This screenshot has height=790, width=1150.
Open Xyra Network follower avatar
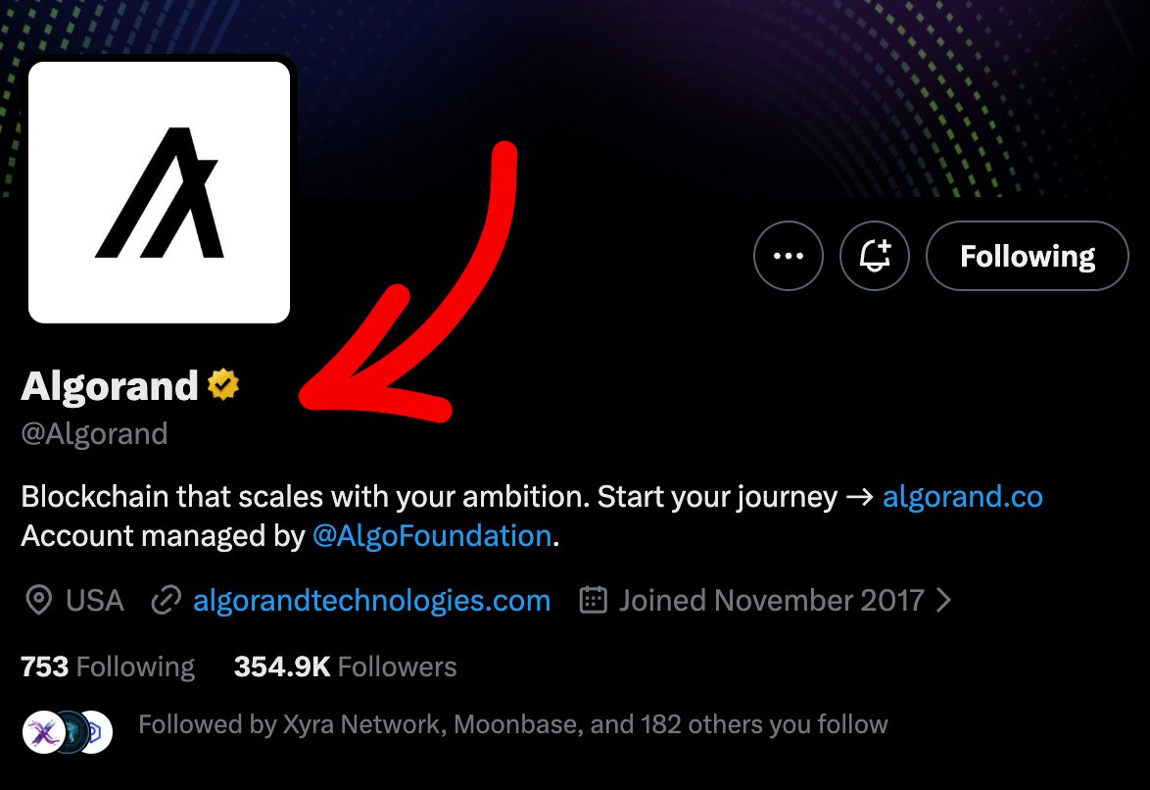pyautogui.click(x=42, y=732)
